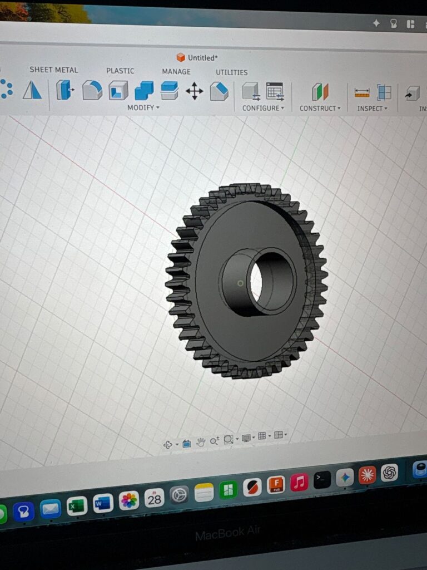
Task: Open the Photos app in Dock
Action: coord(129,501)
